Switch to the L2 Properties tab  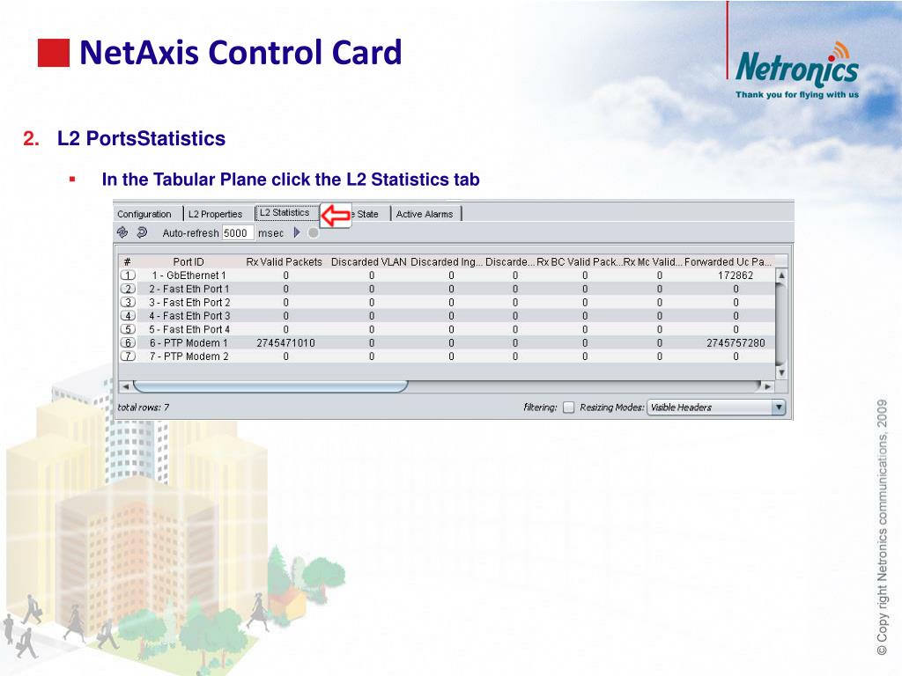[x=215, y=214]
